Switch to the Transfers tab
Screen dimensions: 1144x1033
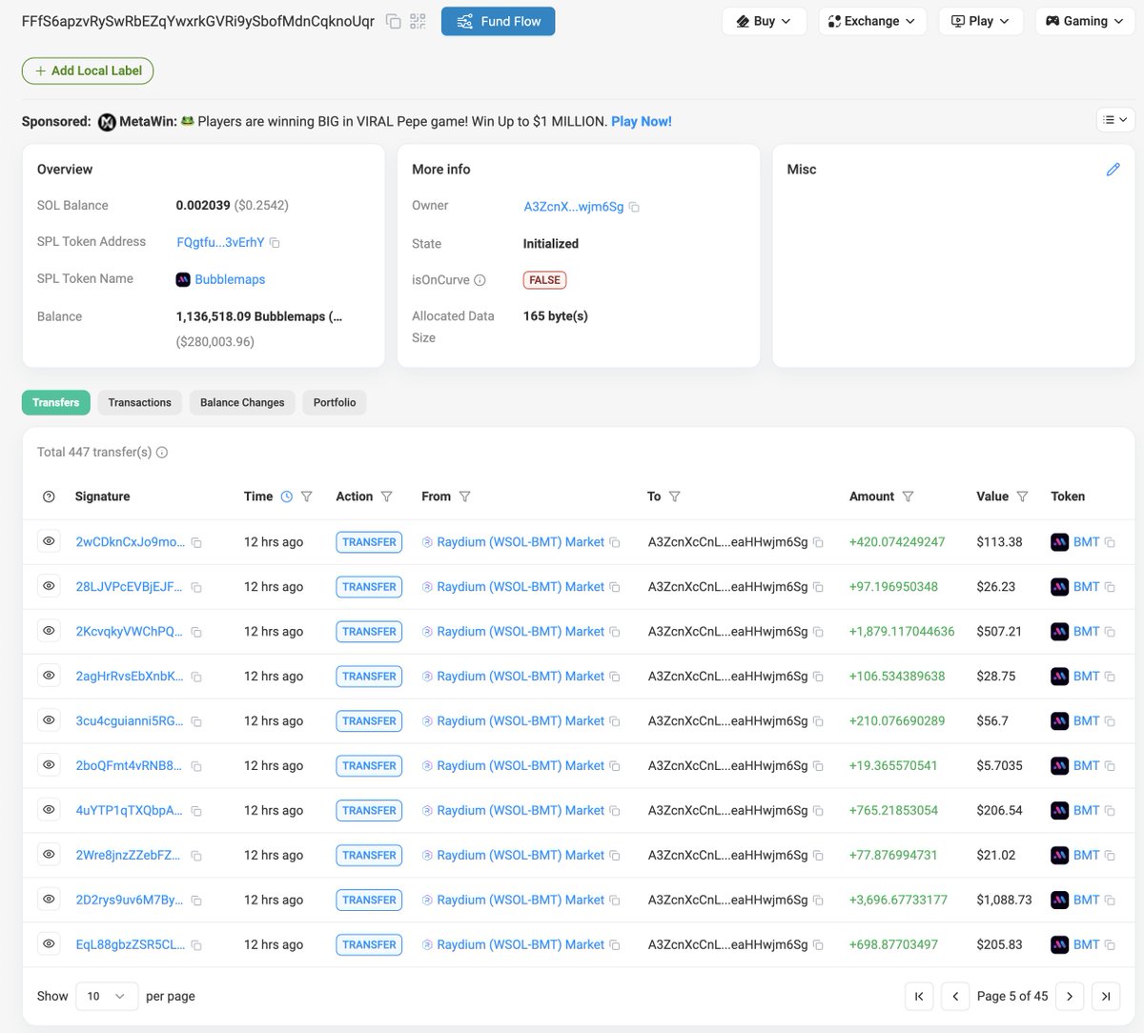56,402
